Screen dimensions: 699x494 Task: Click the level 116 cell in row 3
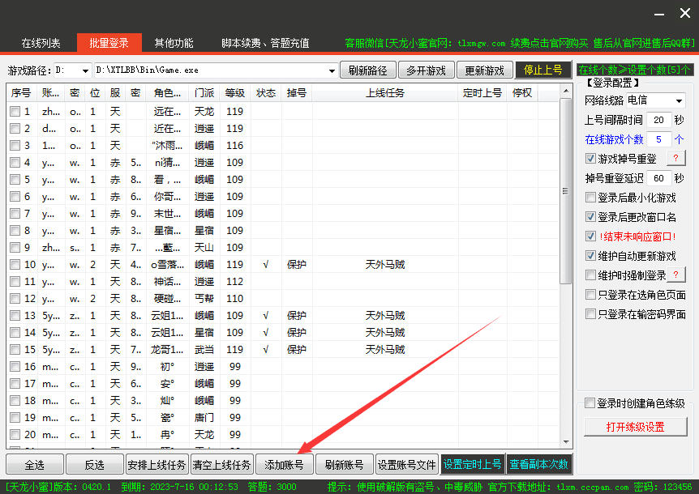(235, 146)
